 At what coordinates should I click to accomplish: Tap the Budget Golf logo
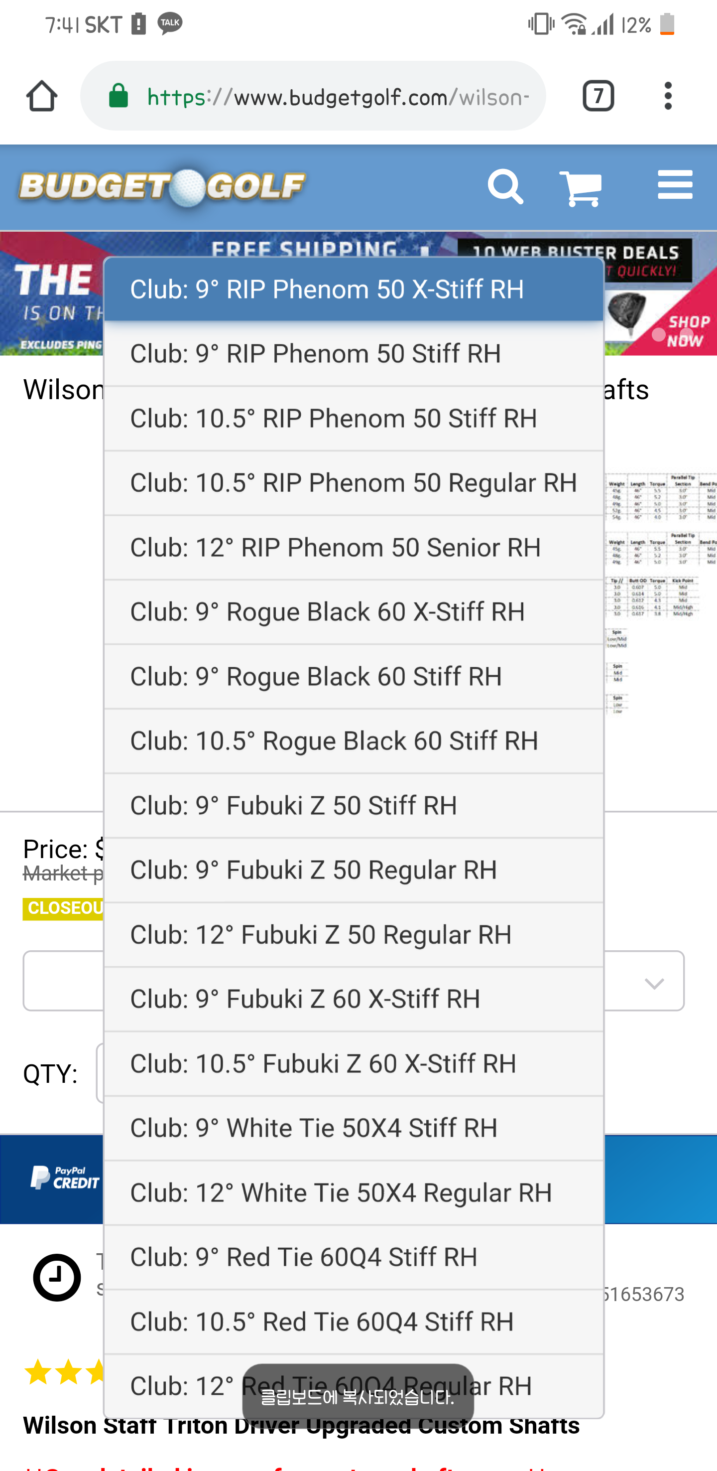click(x=162, y=187)
